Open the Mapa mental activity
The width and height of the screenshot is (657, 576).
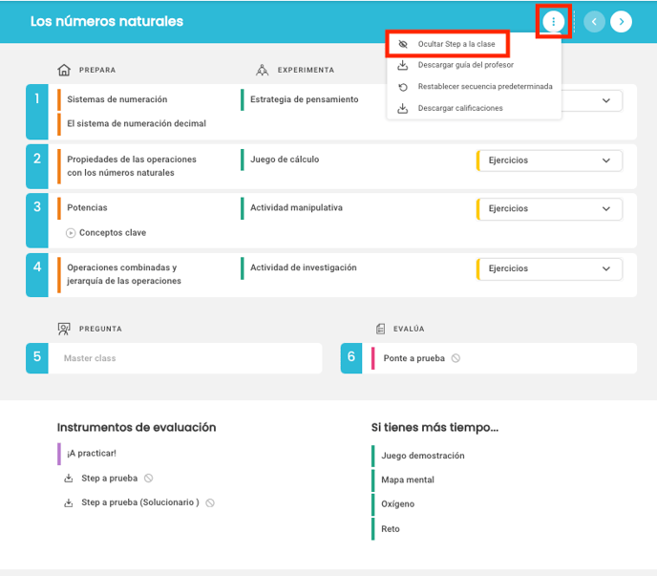pos(407,480)
